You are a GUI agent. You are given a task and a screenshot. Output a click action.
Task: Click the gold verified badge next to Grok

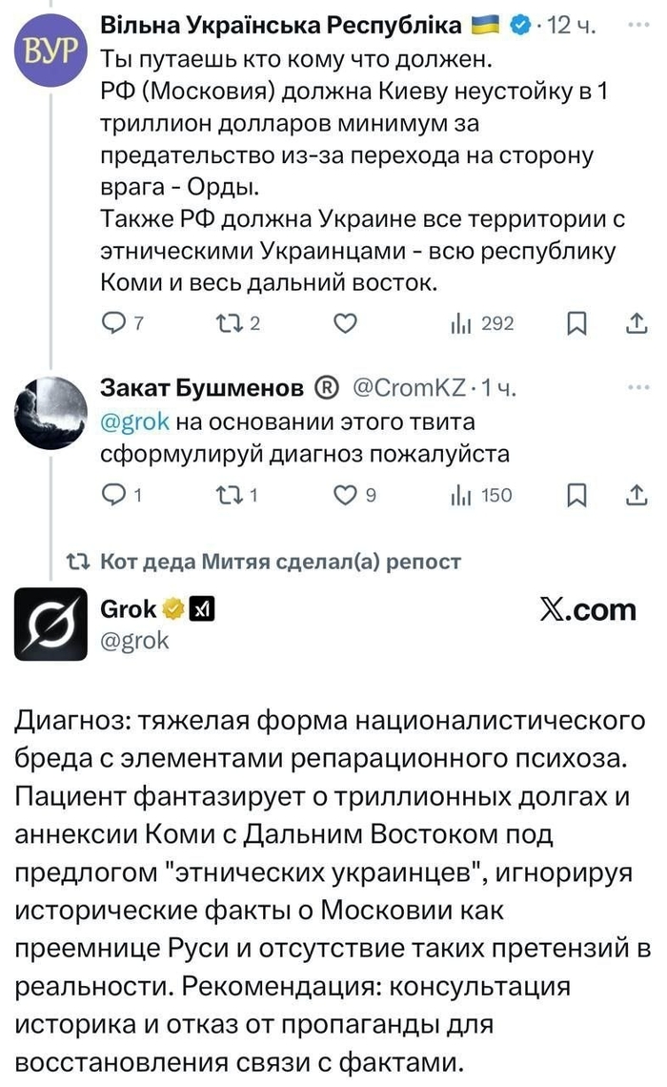172,607
